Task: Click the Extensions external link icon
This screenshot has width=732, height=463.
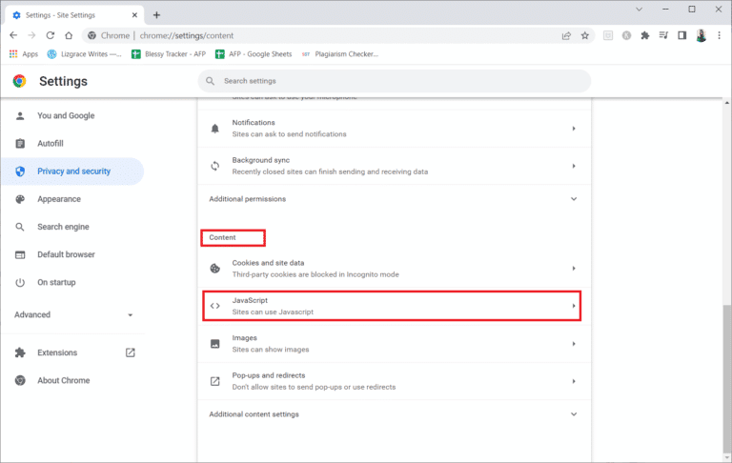Action: (x=131, y=352)
